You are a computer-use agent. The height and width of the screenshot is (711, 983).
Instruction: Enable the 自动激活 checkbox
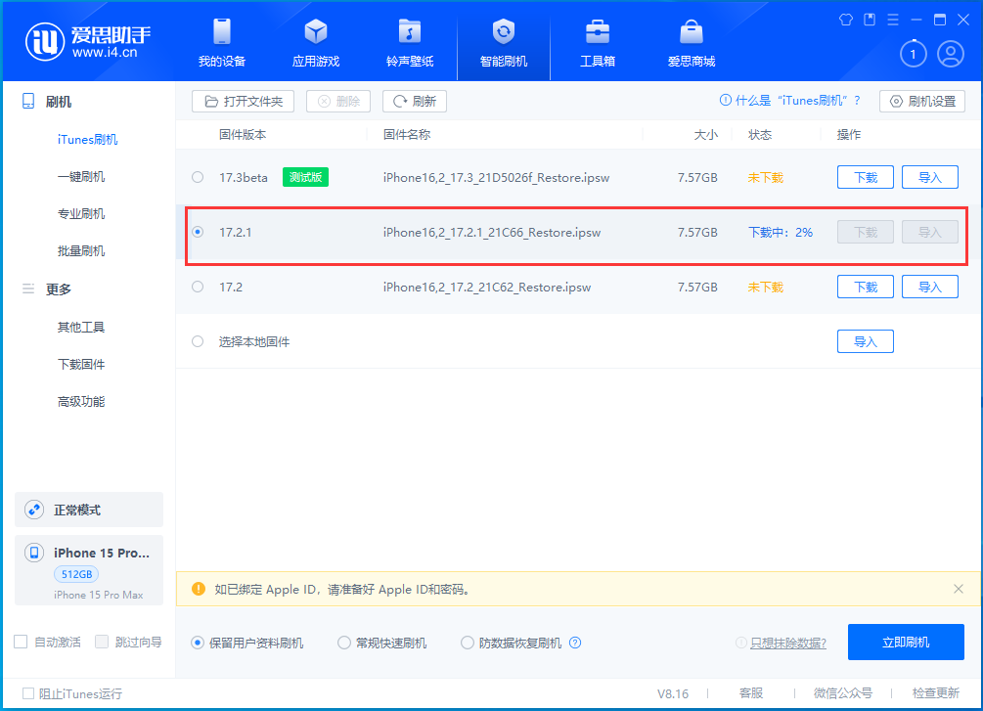(20, 641)
